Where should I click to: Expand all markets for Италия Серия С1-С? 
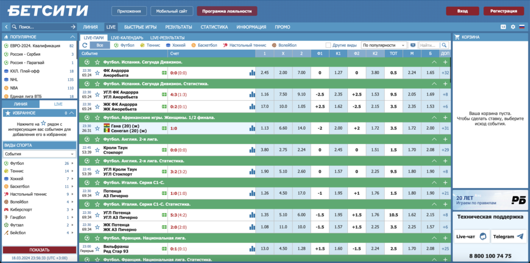[x=445, y=182]
